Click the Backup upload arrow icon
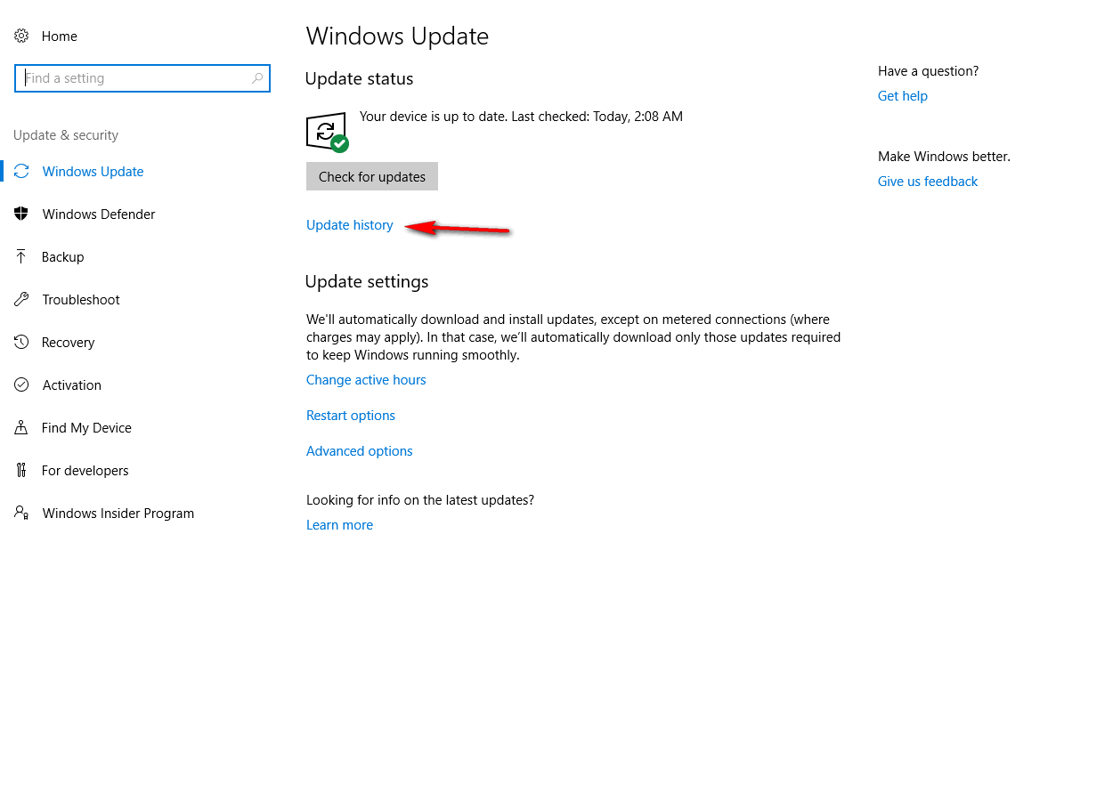This screenshot has height=801, width=1113. pos(21,257)
